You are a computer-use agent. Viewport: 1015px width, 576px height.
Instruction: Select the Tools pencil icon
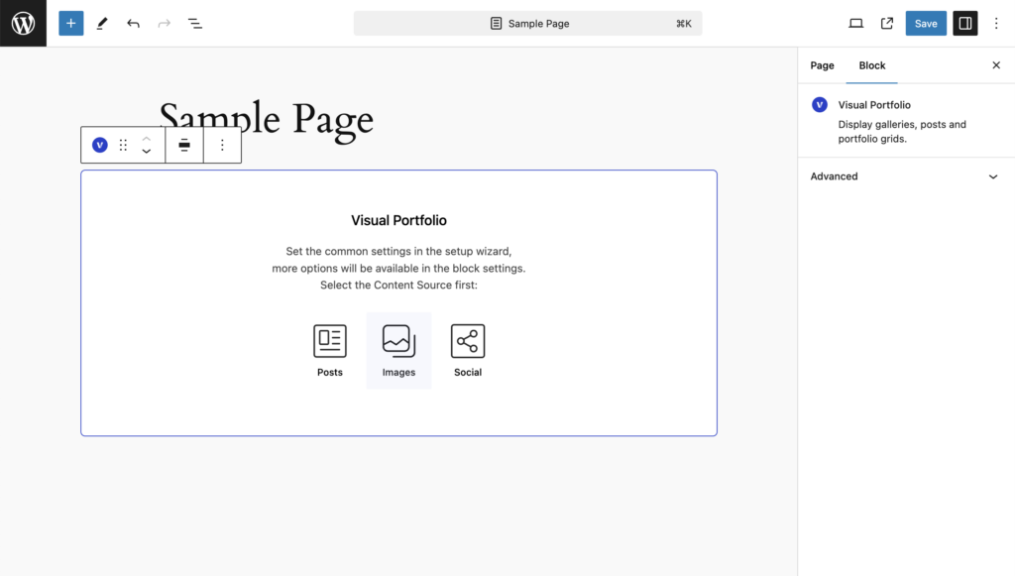click(102, 24)
